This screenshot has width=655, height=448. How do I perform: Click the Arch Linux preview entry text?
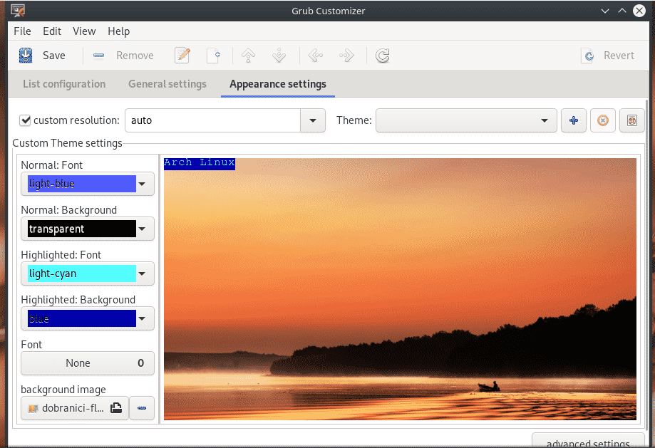click(200, 163)
